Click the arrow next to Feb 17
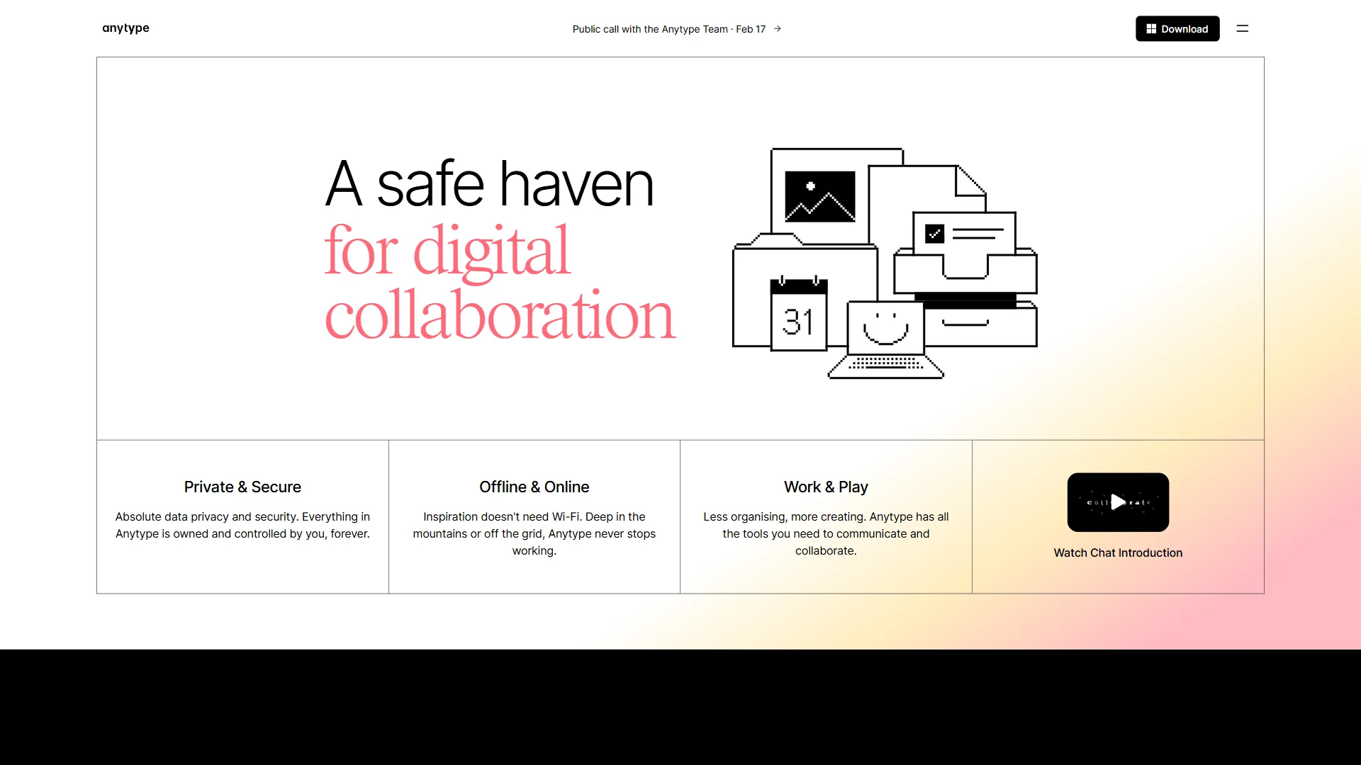This screenshot has width=1361, height=765. 778,29
